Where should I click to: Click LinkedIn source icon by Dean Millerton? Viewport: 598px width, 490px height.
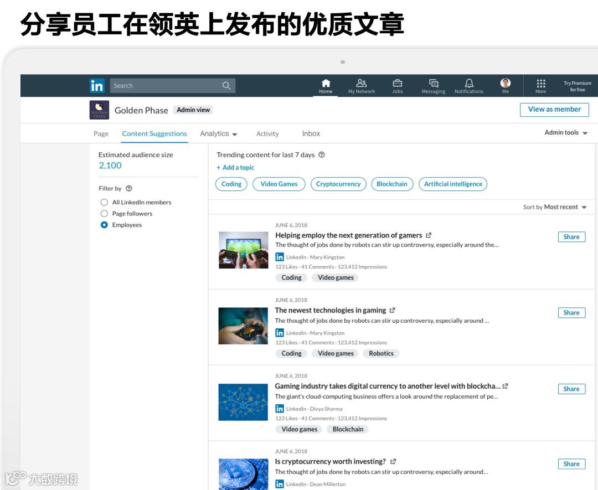click(280, 484)
